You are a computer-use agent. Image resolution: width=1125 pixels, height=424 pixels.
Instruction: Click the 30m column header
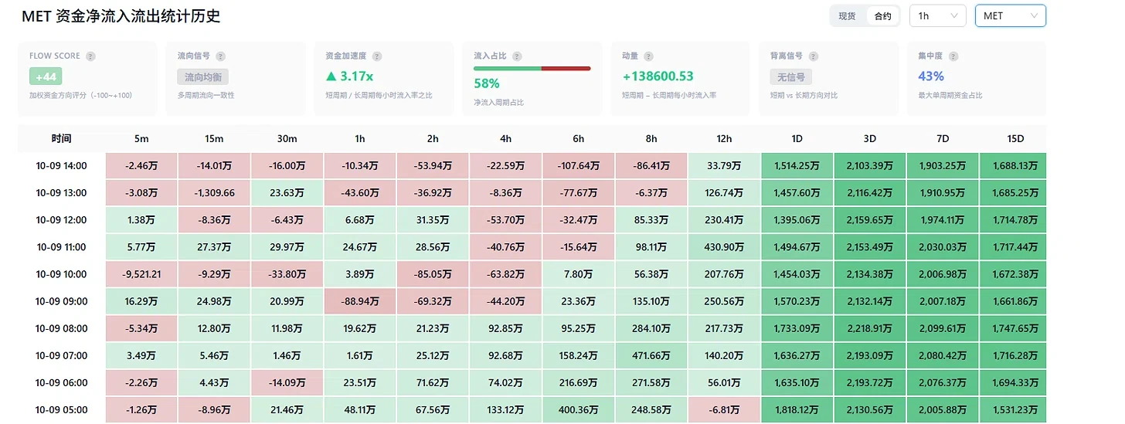tap(287, 139)
